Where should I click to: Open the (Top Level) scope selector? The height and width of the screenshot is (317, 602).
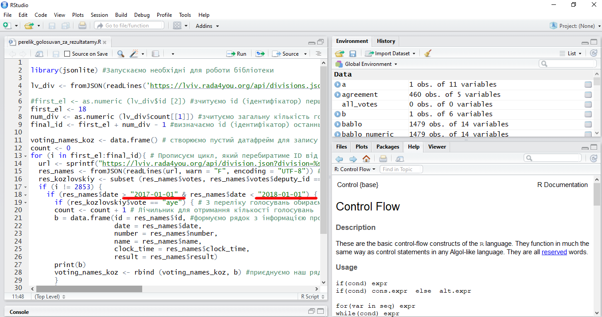coord(50,297)
